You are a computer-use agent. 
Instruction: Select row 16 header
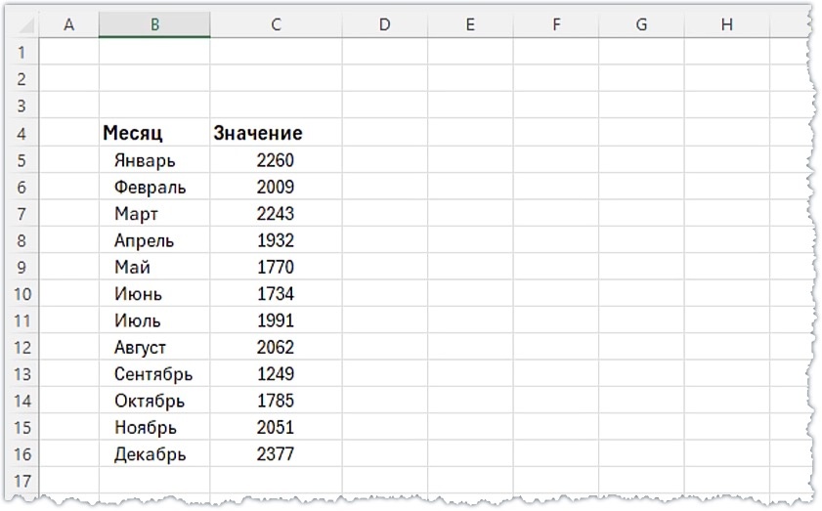22,453
